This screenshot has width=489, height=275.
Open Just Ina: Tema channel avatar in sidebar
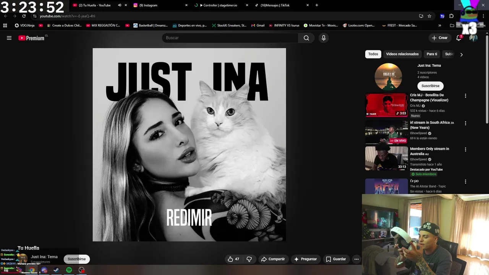tap(388, 77)
